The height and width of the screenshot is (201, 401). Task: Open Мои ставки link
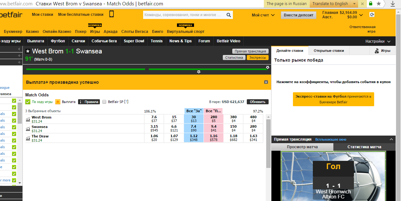(x=42, y=15)
